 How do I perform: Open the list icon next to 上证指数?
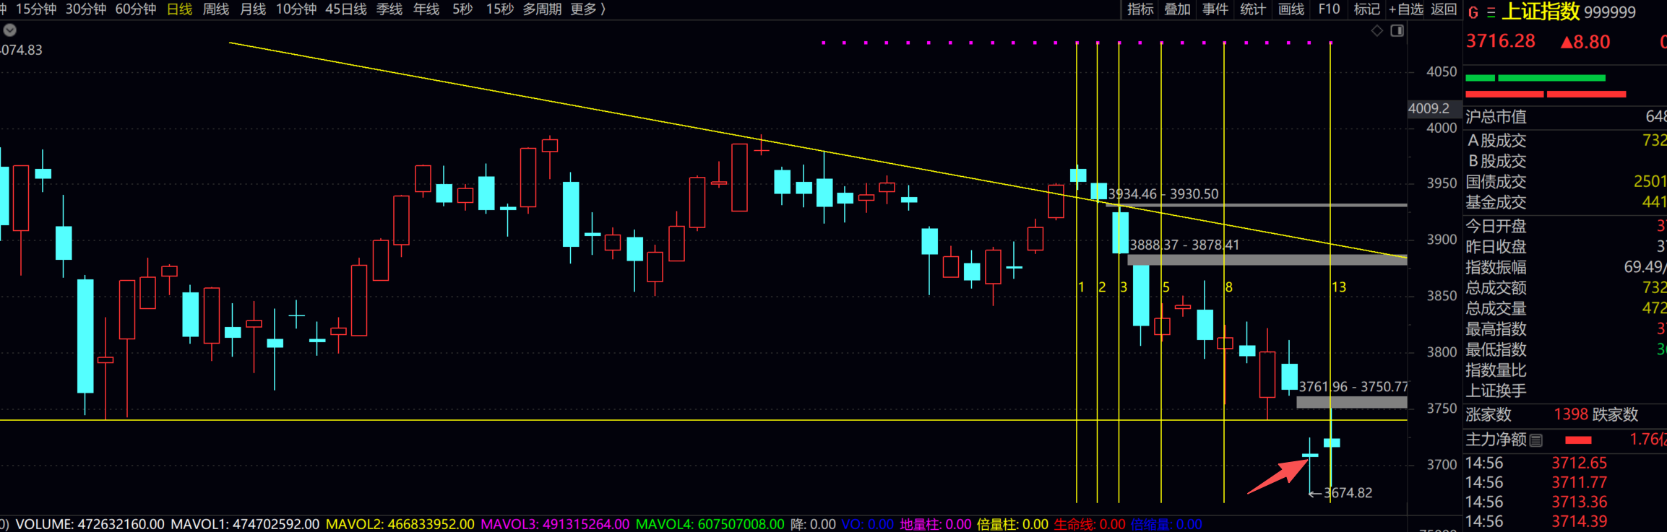(1491, 12)
